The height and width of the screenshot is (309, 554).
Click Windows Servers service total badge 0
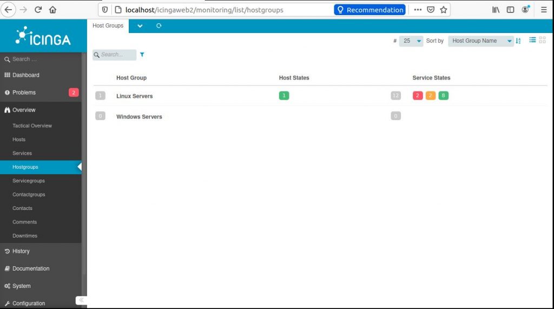tap(395, 116)
